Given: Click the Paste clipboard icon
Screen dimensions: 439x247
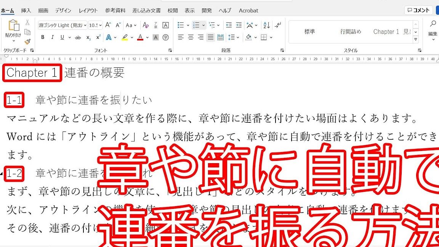Looking at the screenshot, I should (x=13, y=25).
